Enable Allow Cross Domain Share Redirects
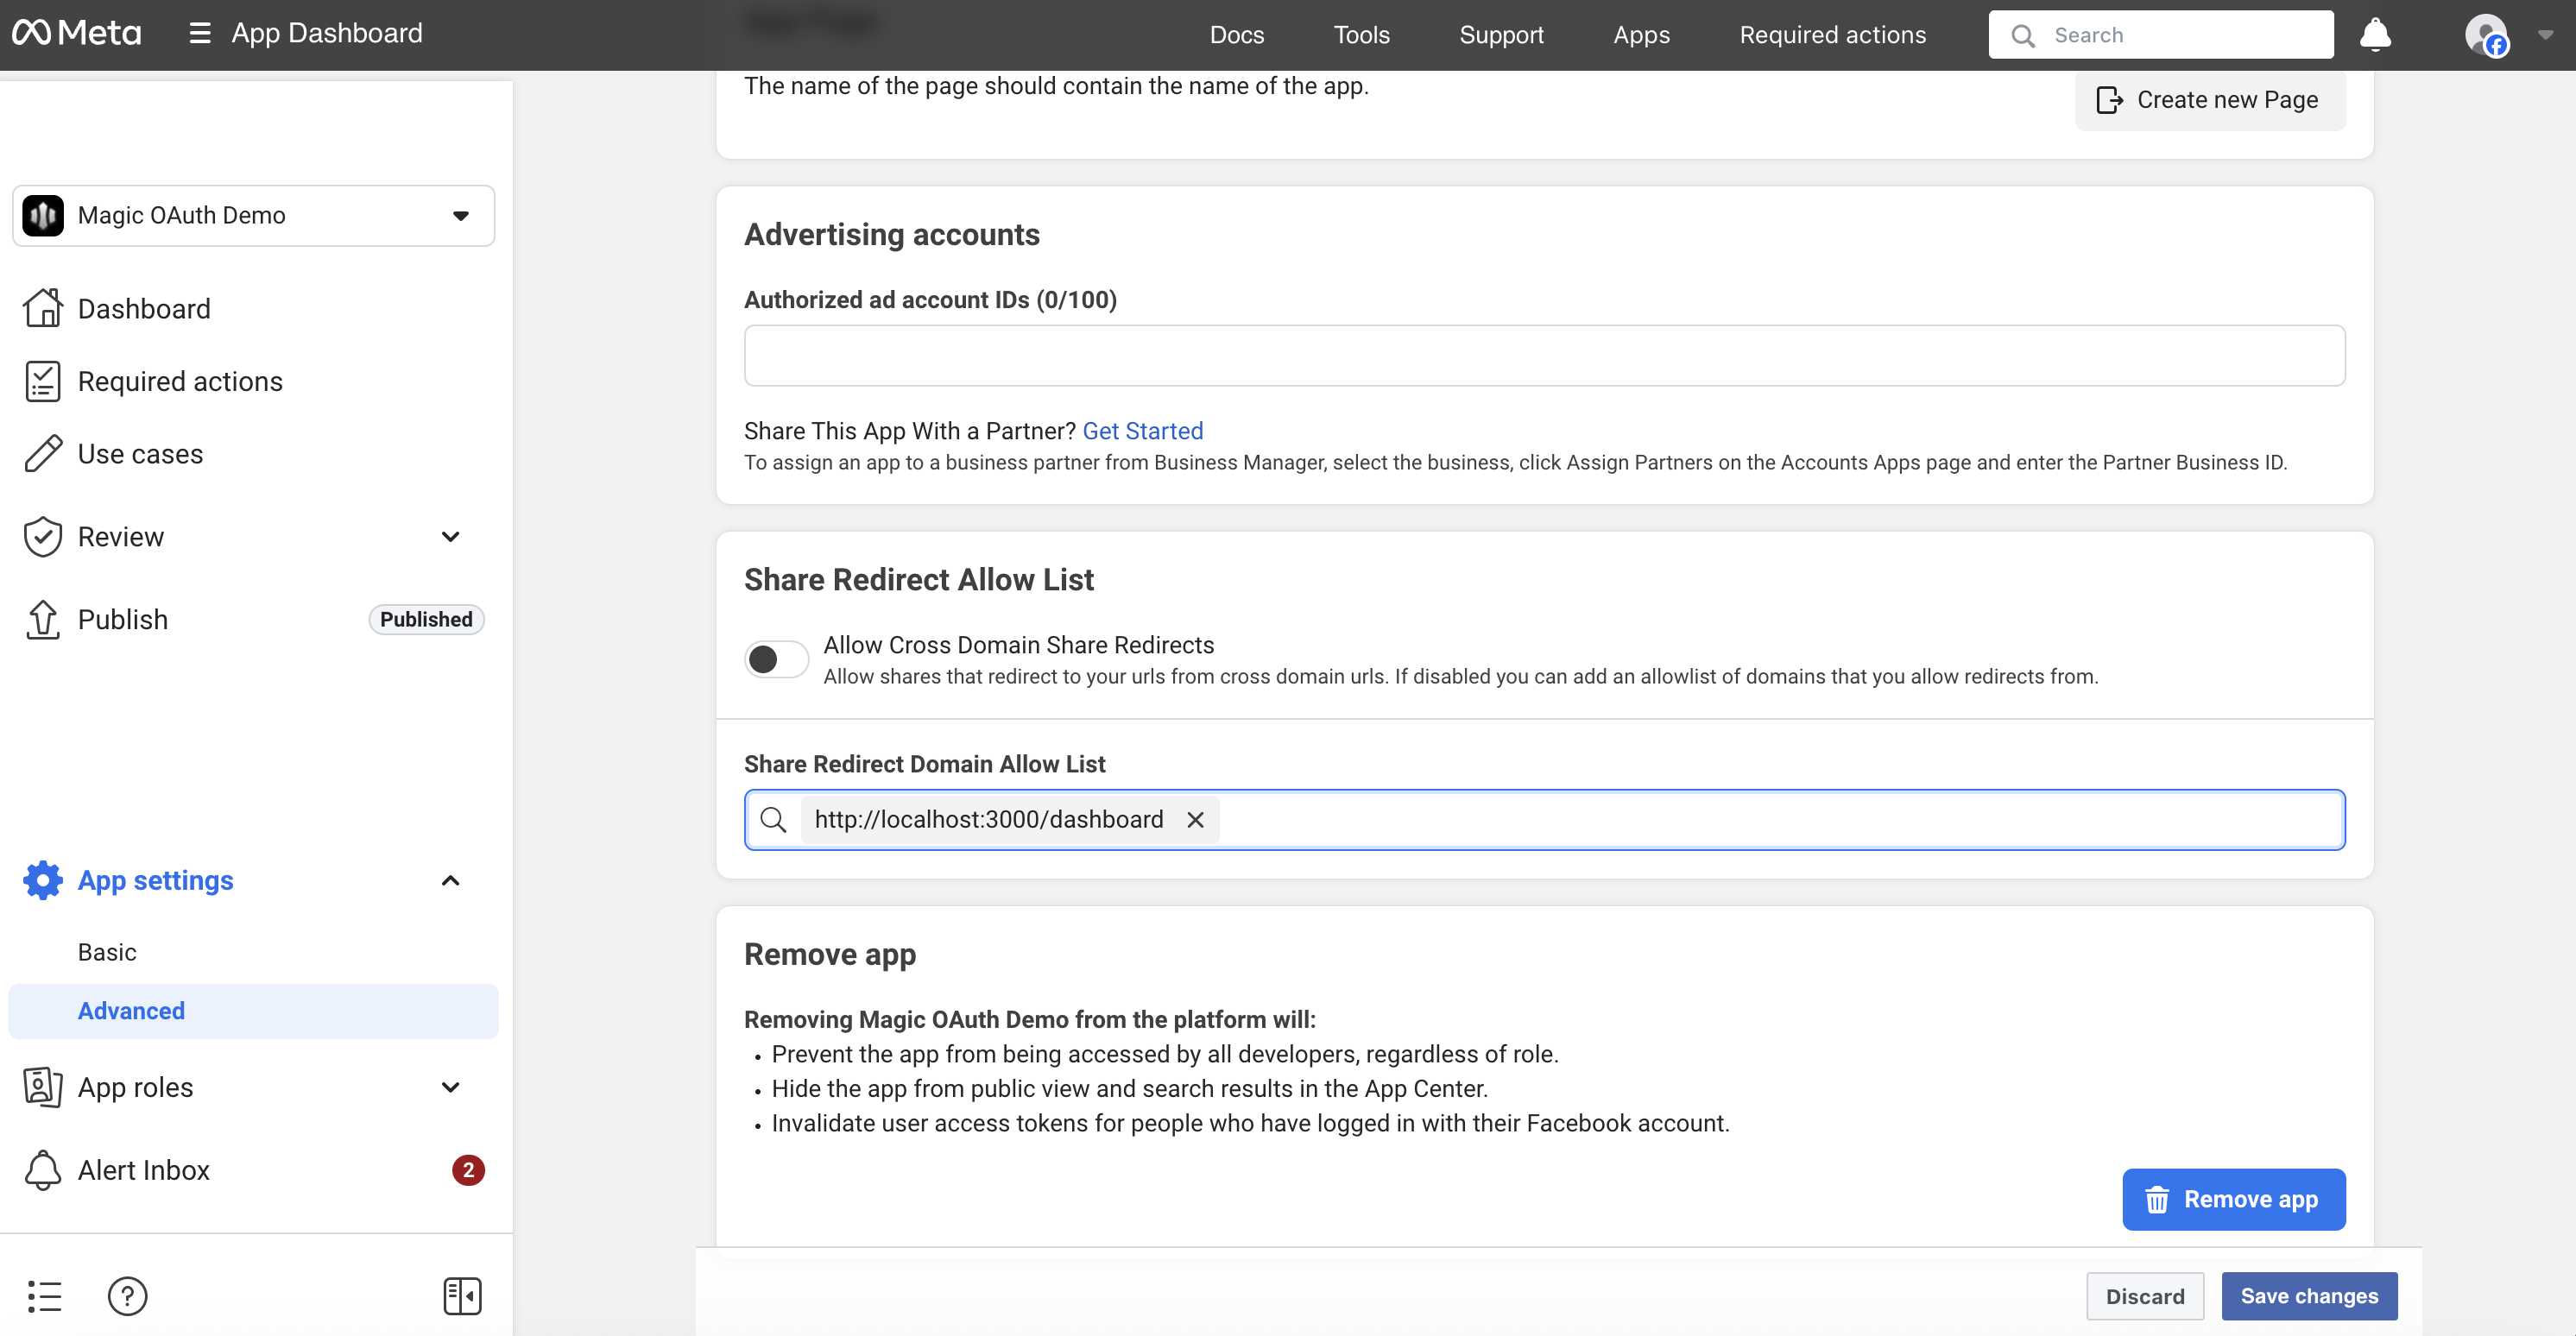The height and width of the screenshot is (1336, 2576). [776, 659]
